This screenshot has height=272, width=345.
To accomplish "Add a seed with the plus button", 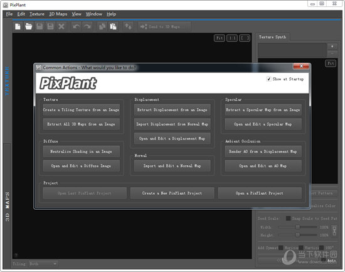I will [x=332, y=46].
